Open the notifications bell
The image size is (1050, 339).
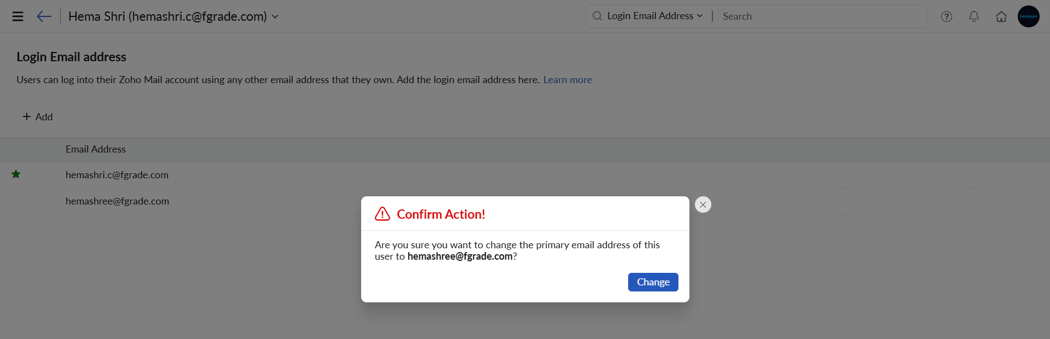(974, 16)
